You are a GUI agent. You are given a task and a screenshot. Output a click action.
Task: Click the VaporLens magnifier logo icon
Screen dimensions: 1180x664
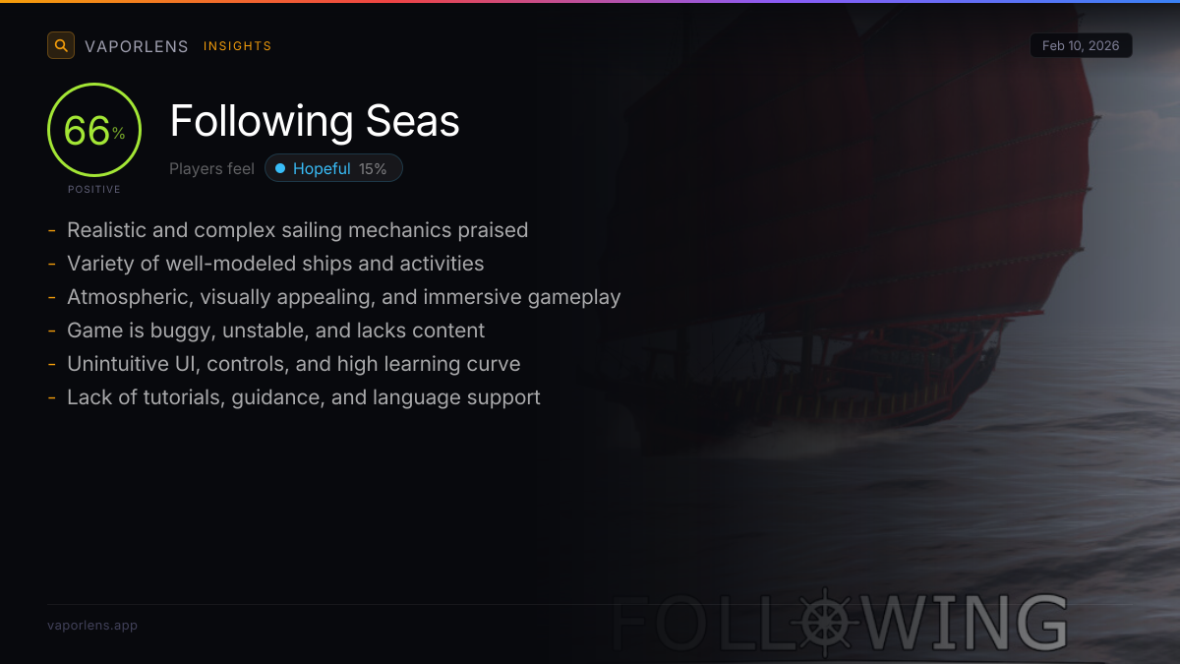coord(61,45)
